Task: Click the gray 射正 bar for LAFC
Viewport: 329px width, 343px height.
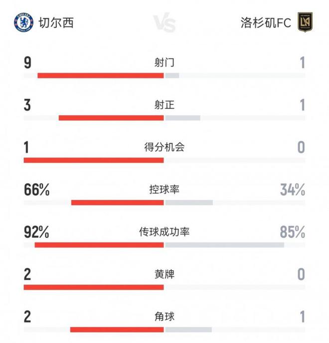Action: pyautogui.click(x=183, y=118)
